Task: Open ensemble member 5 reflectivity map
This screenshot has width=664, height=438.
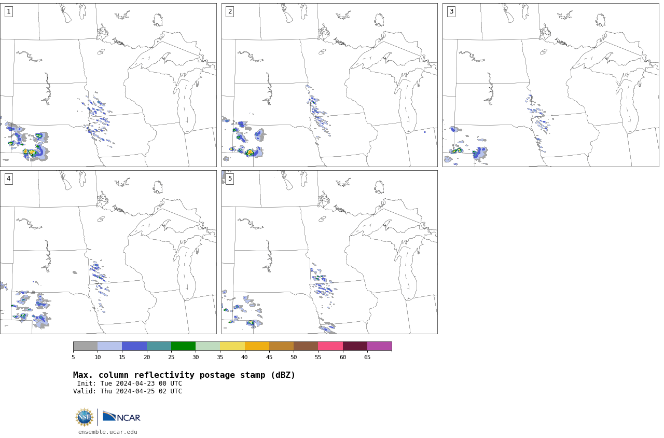Action: (x=329, y=252)
